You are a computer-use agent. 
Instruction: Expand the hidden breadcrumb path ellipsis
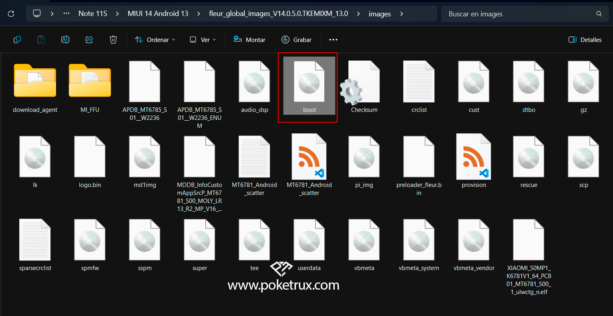coord(66,14)
